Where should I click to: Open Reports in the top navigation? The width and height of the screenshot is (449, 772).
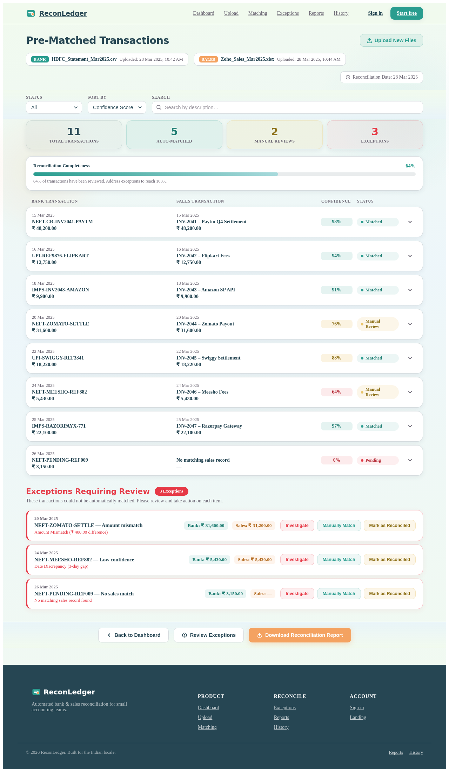[x=316, y=13]
